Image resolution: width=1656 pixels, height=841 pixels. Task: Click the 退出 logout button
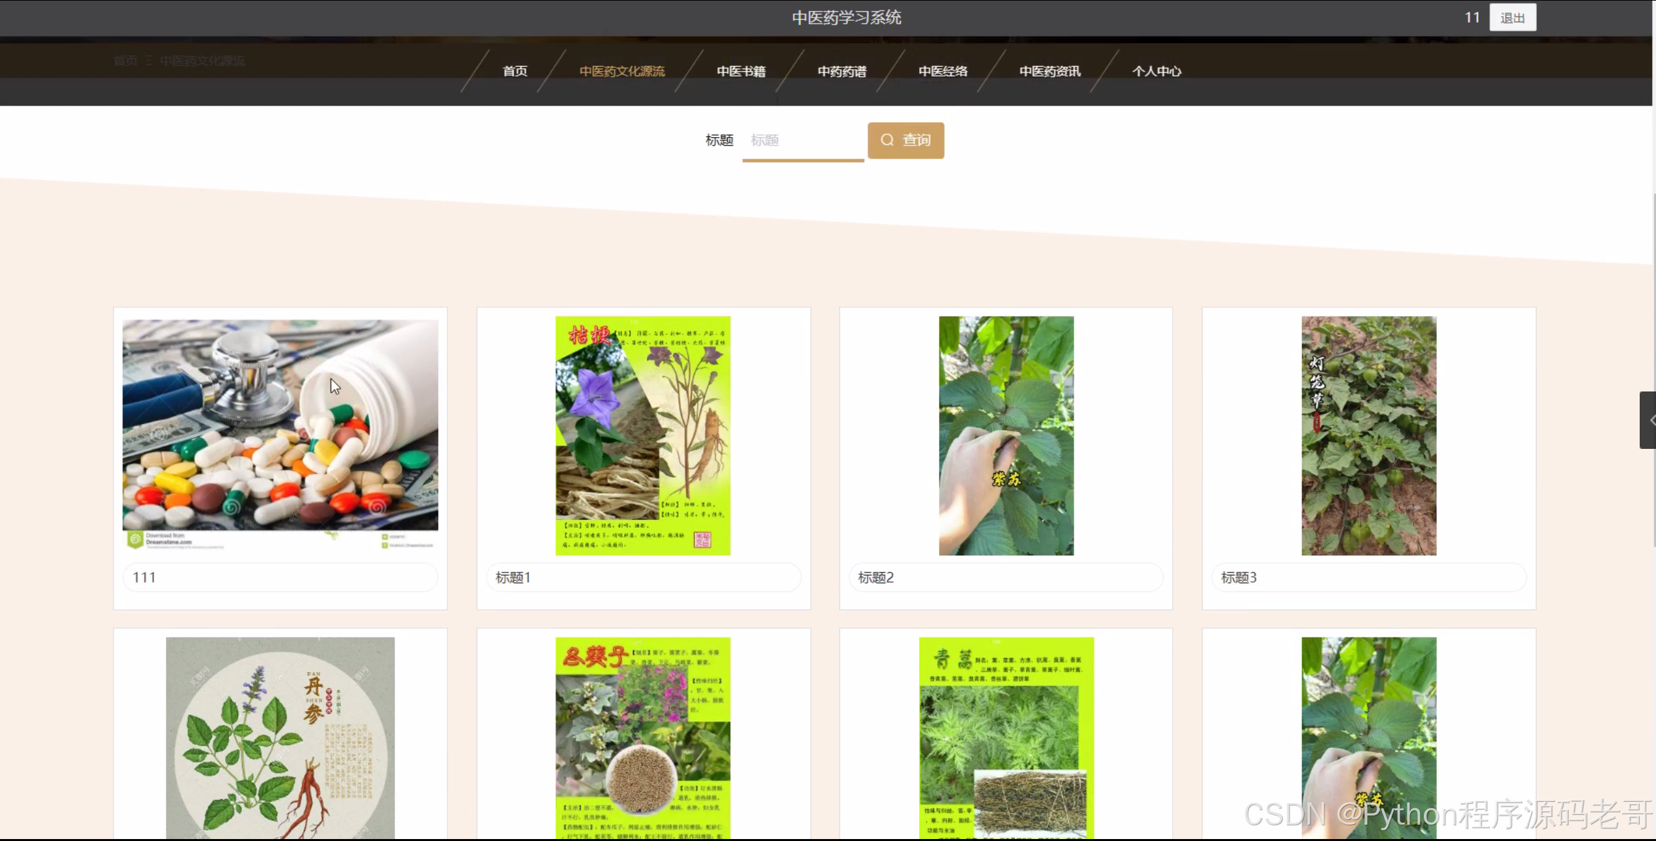point(1512,18)
